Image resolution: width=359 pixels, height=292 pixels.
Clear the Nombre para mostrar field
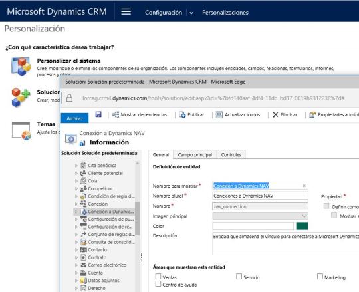coord(304,186)
